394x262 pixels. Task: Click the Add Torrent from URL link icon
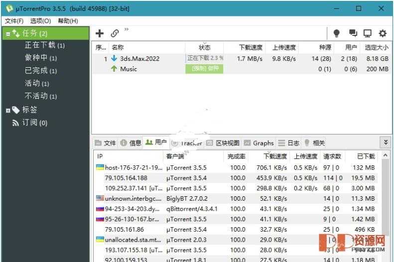pos(115,33)
